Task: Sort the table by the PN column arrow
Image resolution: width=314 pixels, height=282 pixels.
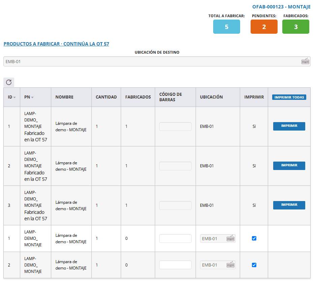Action: pyautogui.click(x=32, y=97)
